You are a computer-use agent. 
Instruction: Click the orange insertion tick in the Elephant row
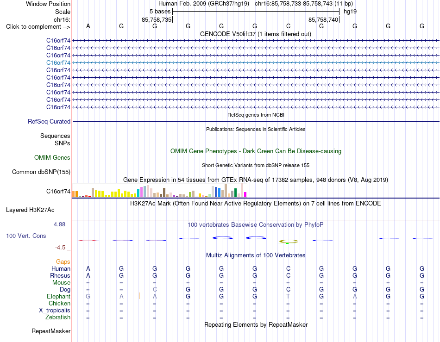pyautogui.click(x=139, y=296)
